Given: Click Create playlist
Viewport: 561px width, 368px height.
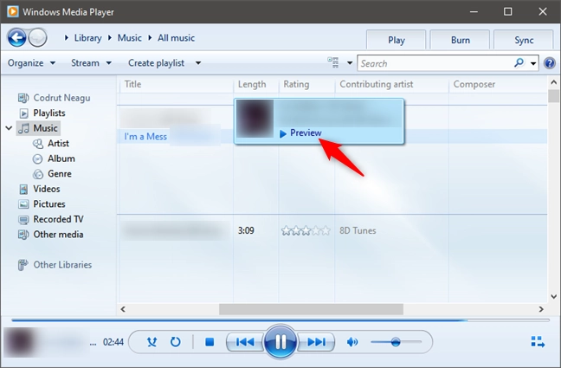Looking at the screenshot, I should point(156,63).
